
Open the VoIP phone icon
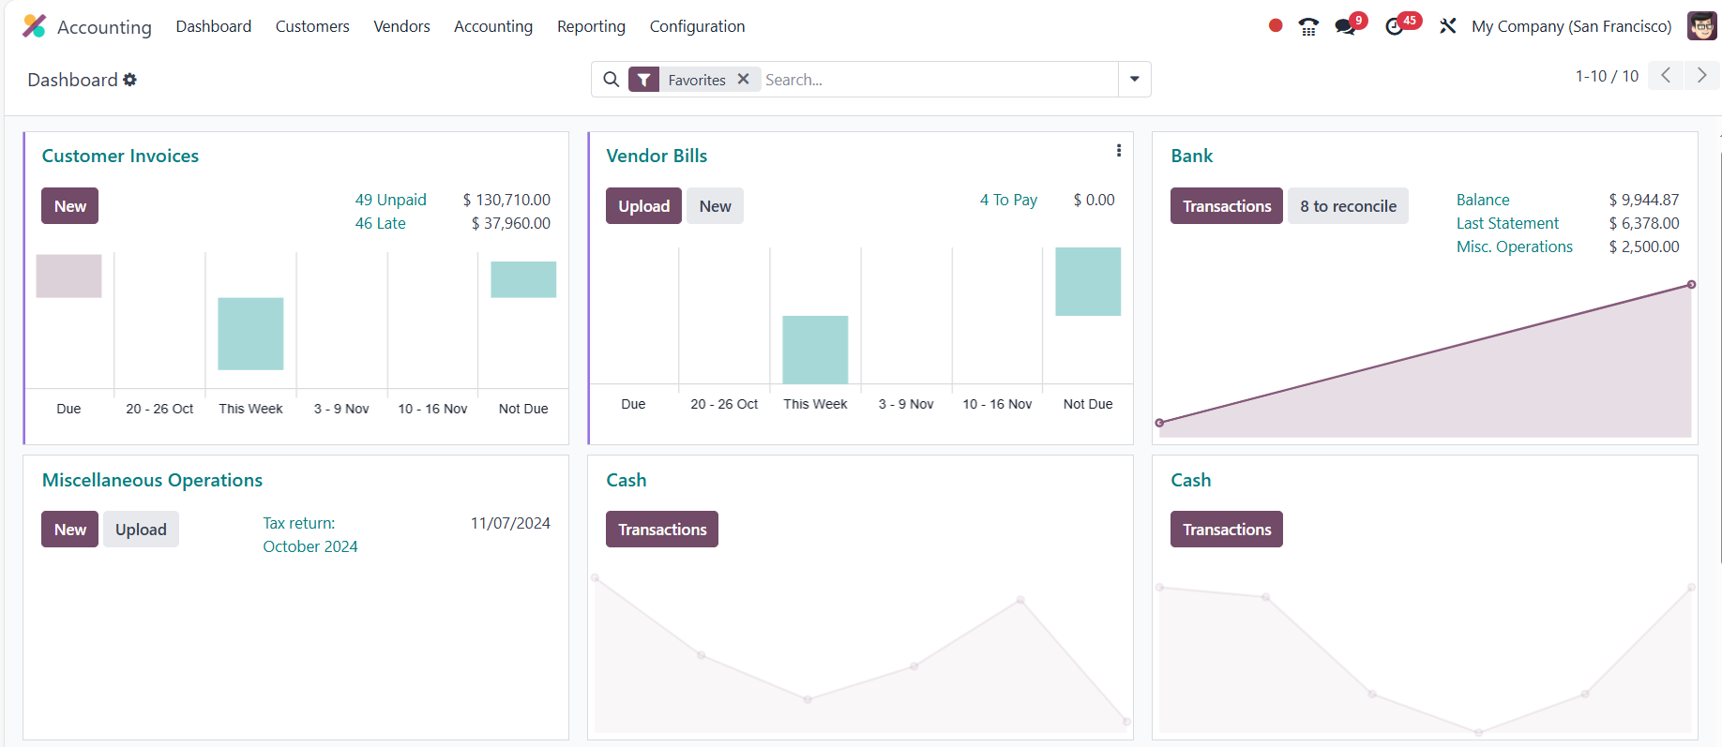tap(1308, 26)
